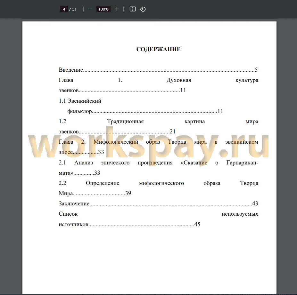The image size is (297, 295).
Task: Click the heading СОДЕРЖАНИЕ
Action: [x=158, y=49]
